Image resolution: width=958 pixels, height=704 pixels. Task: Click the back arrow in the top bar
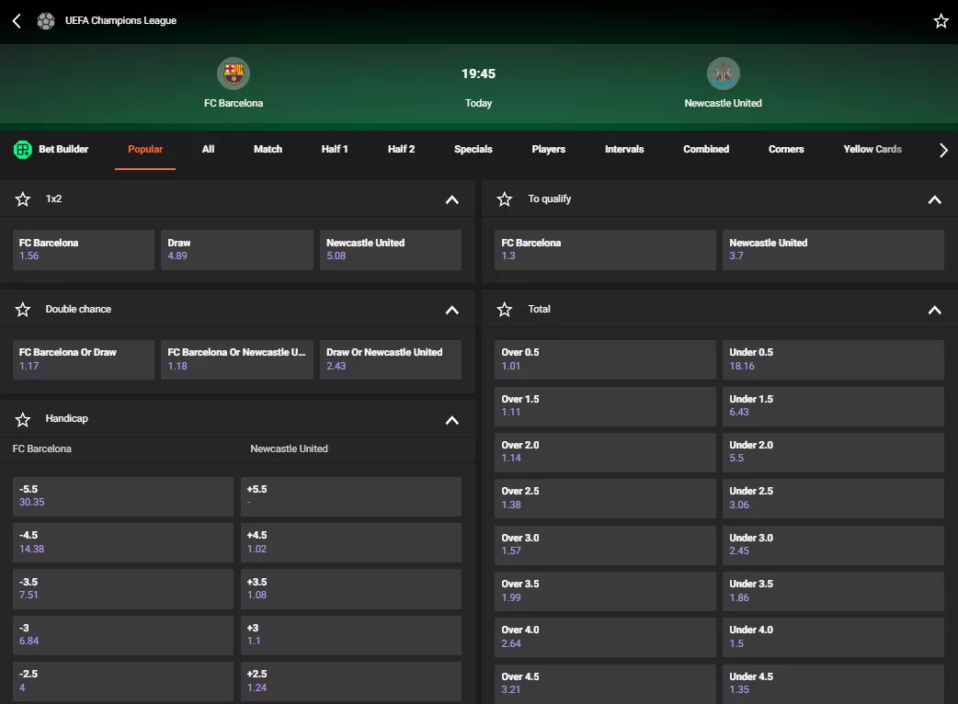point(15,20)
